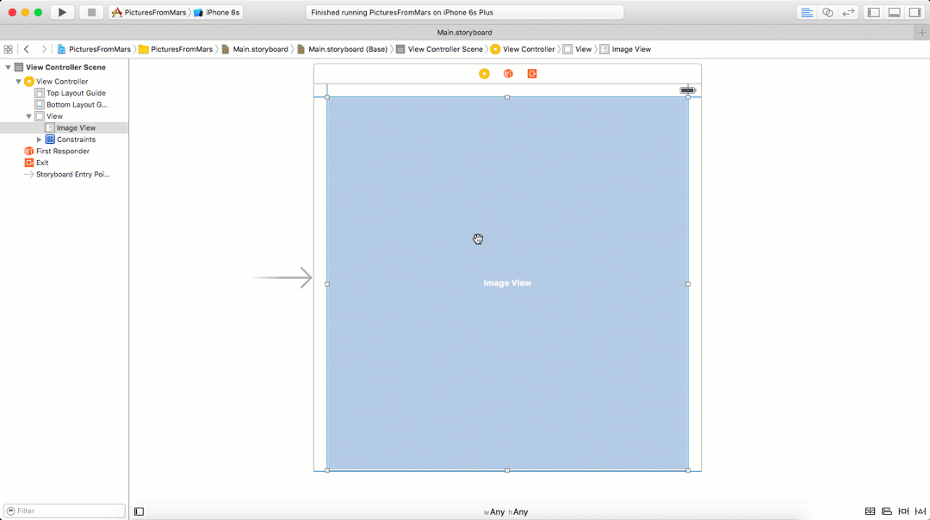
Task: Open View segment in jump bar
Action: click(x=577, y=49)
